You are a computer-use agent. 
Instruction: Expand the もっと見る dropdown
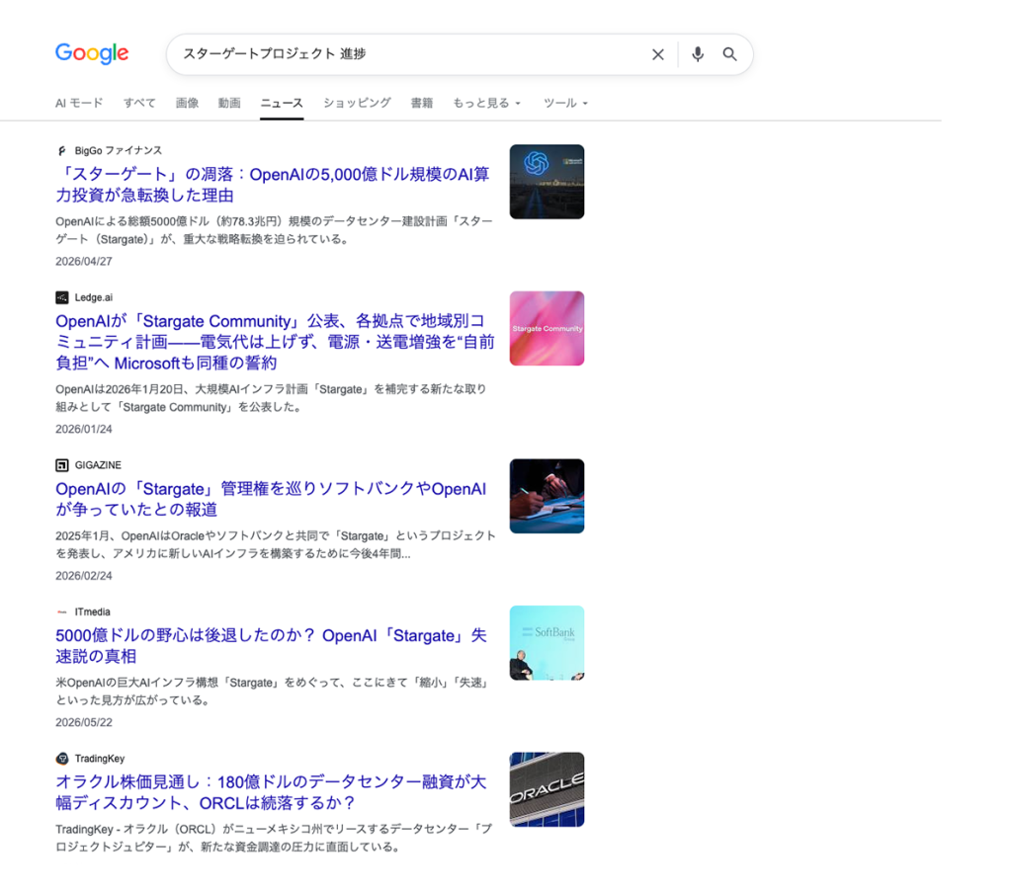[x=486, y=104]
